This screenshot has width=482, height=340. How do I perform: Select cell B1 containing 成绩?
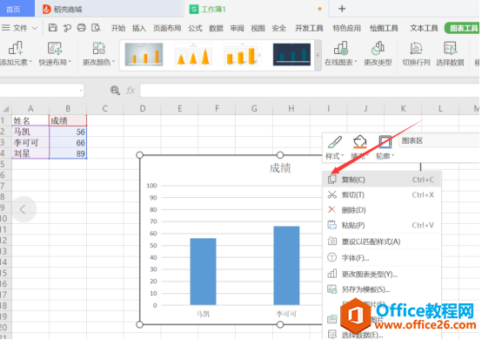tap(68, 120)
